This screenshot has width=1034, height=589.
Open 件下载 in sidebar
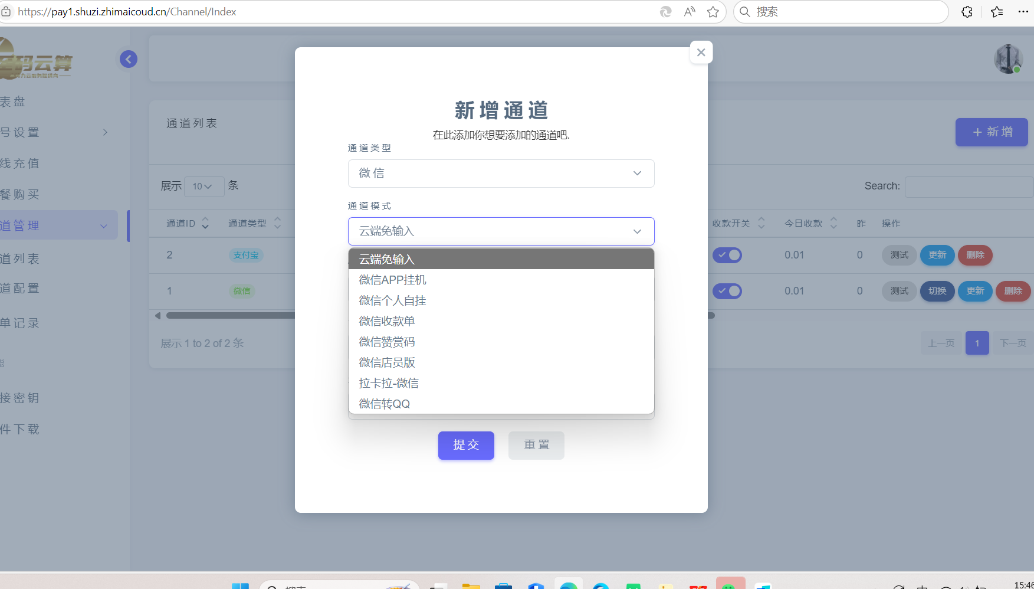[19, 429]
